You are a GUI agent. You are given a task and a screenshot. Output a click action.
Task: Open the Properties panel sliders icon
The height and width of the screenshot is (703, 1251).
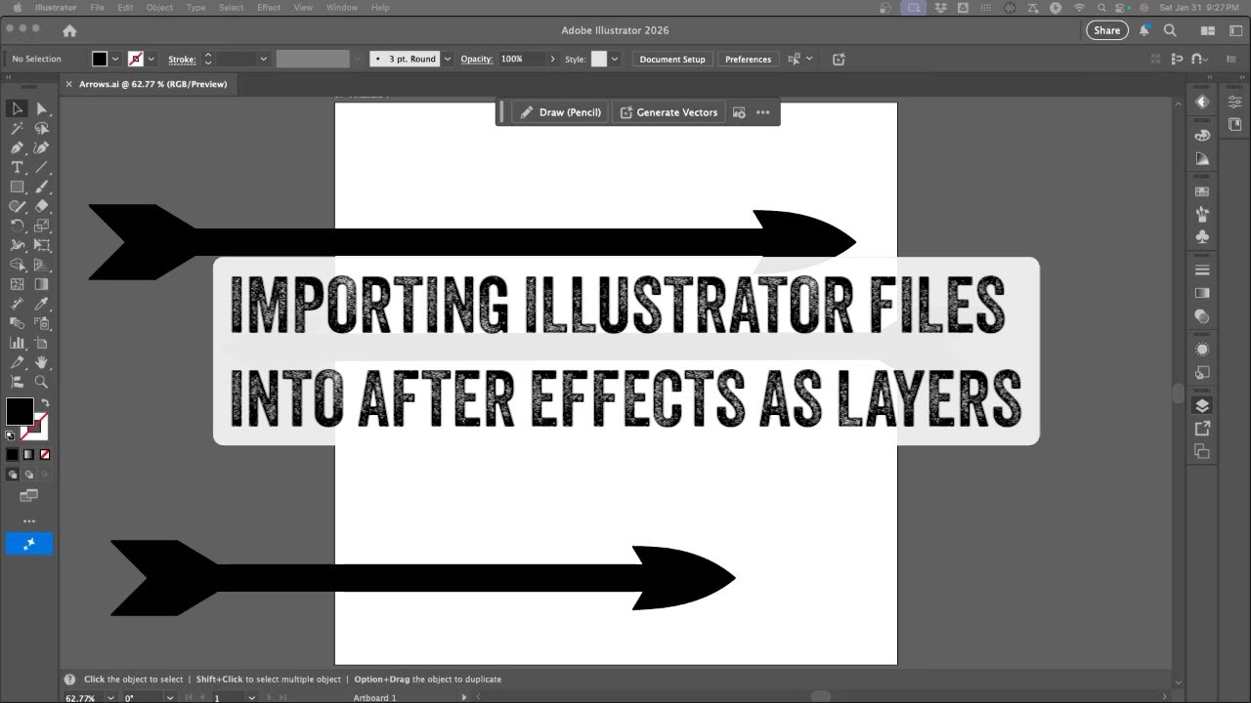1235,102
